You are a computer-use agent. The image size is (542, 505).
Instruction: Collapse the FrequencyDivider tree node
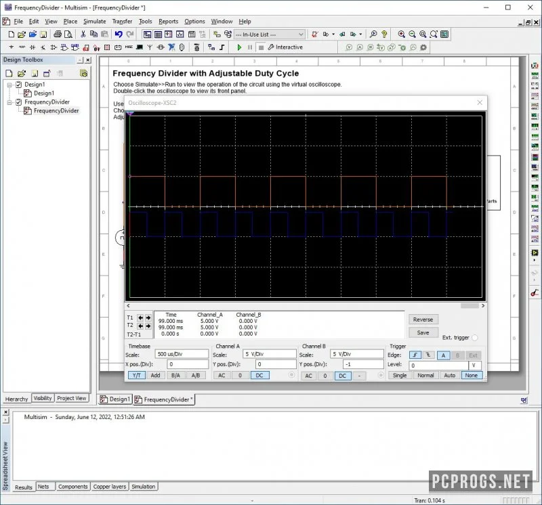[9, 102]
